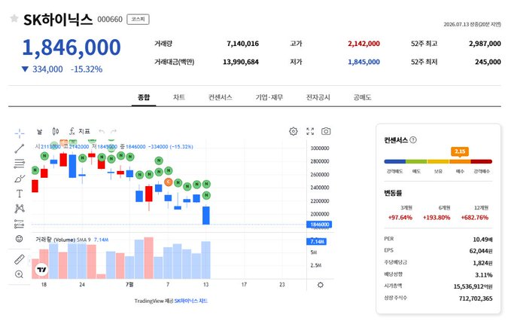511x321 pixels.
Task: Select the Fibonacci retracement lines tool
Action: pos(20,164)
